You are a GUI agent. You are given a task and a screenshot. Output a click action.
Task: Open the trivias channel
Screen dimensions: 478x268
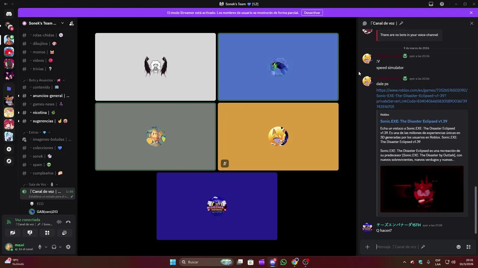click(x=48, y=69)
